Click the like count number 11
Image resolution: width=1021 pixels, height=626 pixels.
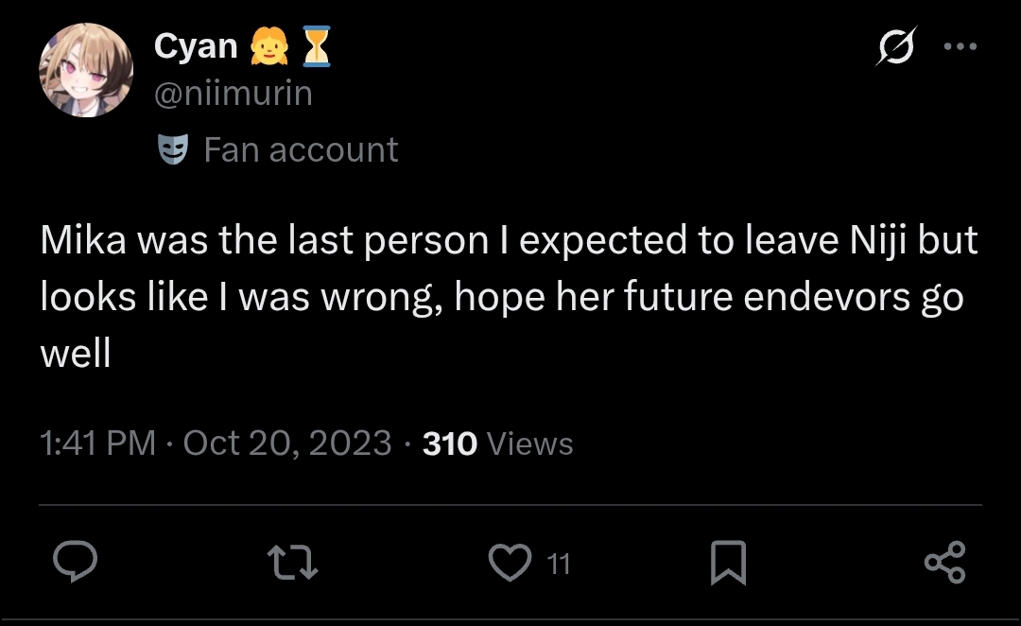[x=559, y=565]
